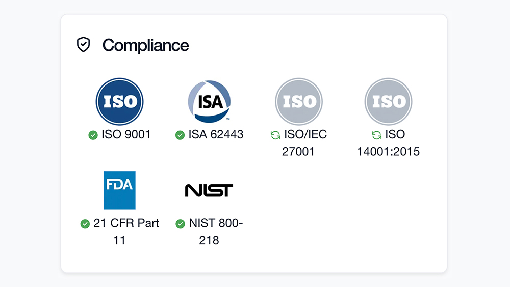The width and height of the screenshot is (510, 287).
Task: Click green checkmark next to ISA 62443
Action: [x=180, y=135]
